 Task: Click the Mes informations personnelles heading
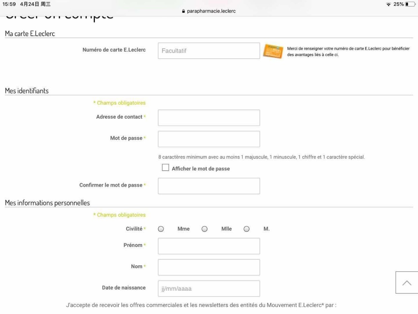(x=47, y=203)
